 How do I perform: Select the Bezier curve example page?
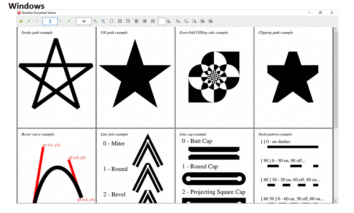pos(56,166)
